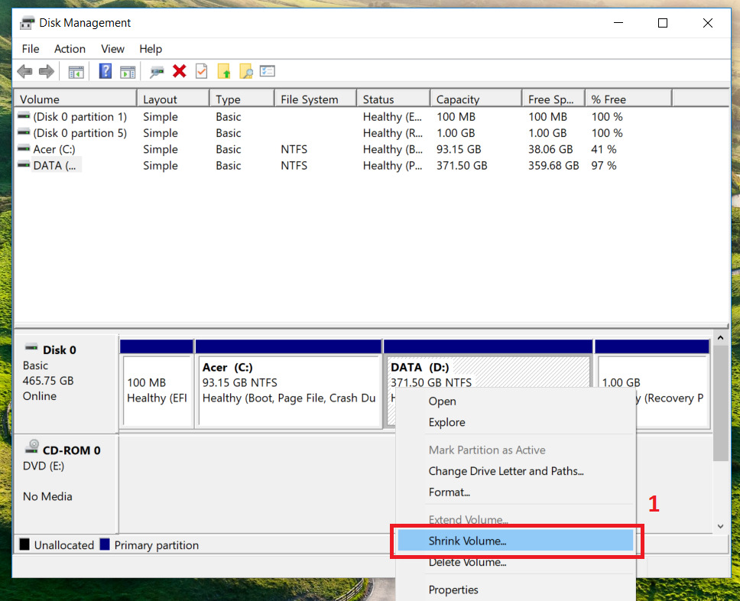Click the disk pane vertical scrollbar thumb
Image resolution: width=740 pixels, height=601 pixels.
pos(720,403)
